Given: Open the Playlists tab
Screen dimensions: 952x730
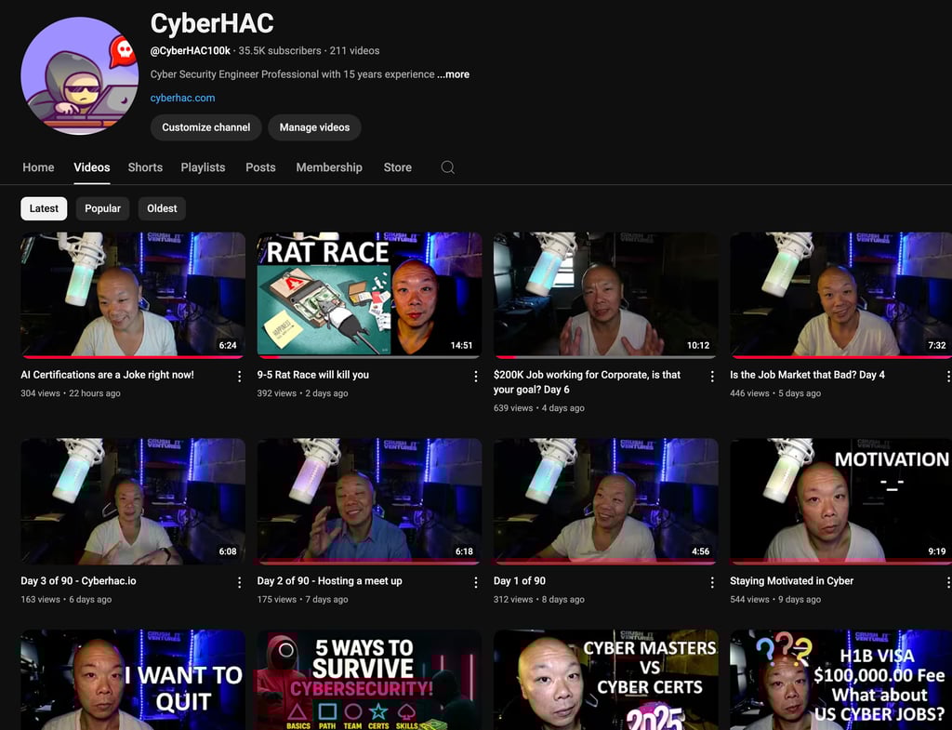Looking at the screenshot, I should (203, 167).
